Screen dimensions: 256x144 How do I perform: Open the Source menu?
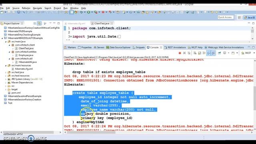point(16,8)
